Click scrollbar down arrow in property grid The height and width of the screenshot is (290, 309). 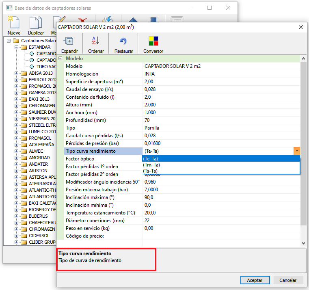point(303,243)
